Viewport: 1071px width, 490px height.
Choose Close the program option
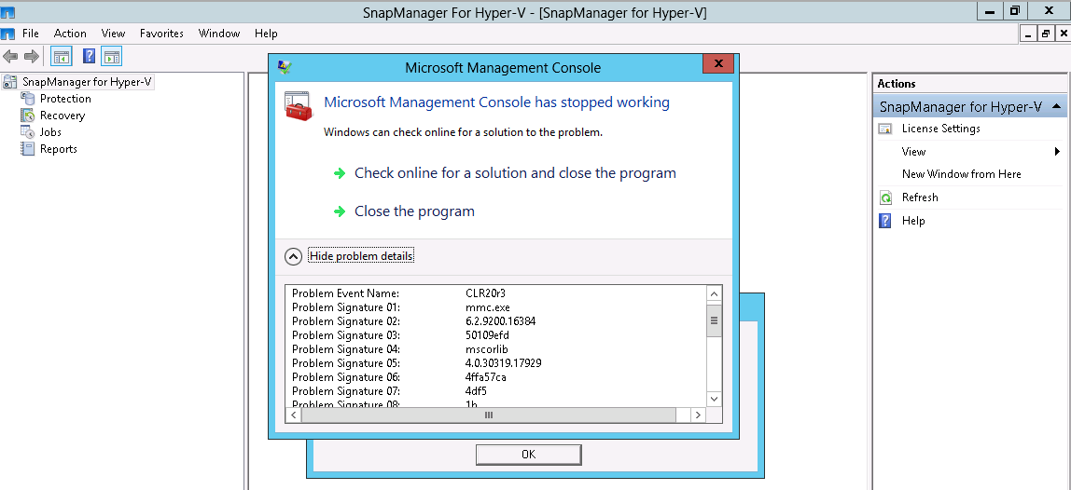pyautogui.click(x=414, y=211)
